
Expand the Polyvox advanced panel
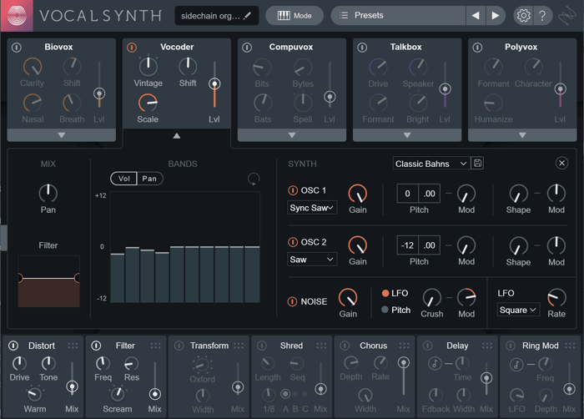click(x=522, y=135)
